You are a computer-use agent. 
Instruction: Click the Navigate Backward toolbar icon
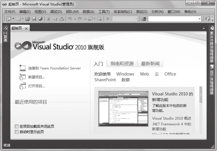(90, 19)
